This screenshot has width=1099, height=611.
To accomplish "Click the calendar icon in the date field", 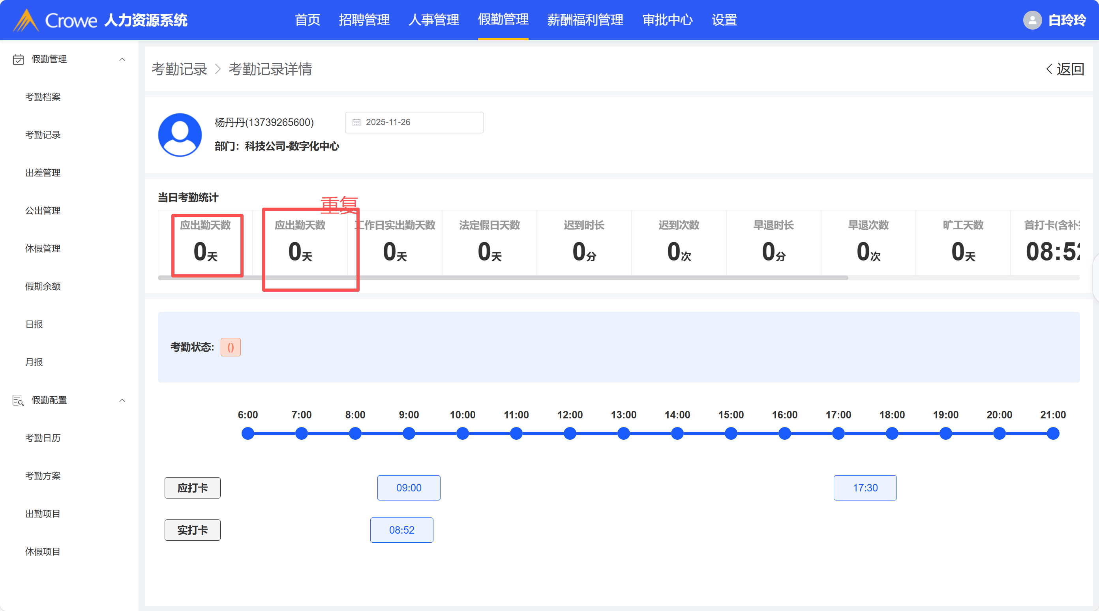I will pyautogui.click(x=356, y=122).
